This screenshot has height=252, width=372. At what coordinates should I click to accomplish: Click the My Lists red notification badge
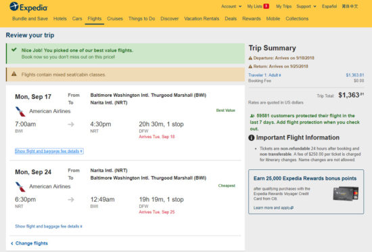click(x=266, y=6)
